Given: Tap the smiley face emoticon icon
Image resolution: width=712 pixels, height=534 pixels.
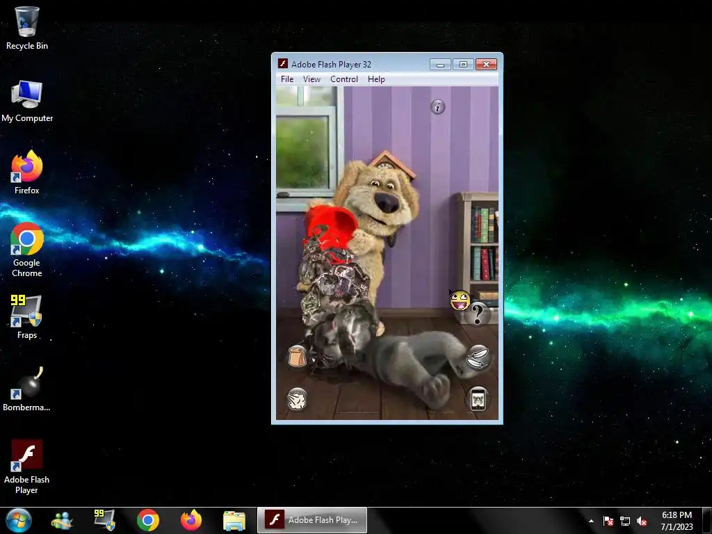Looking at the screenshot, I should pyautogui.click(x=460, y=300).
